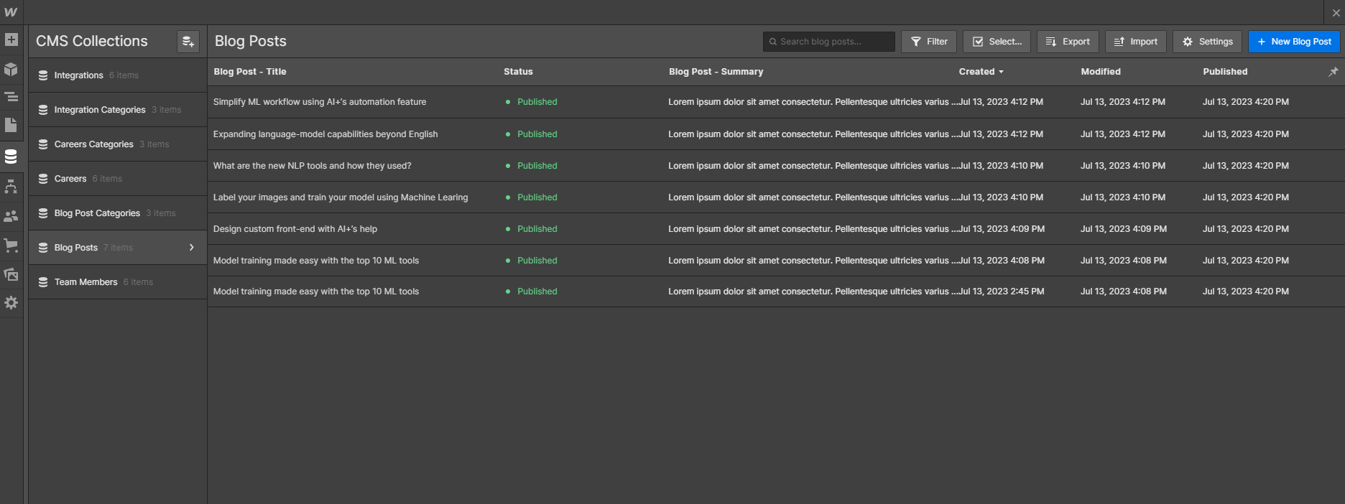Click the pin column icon
The image size is (1345, 504).
pos(1334,72)
